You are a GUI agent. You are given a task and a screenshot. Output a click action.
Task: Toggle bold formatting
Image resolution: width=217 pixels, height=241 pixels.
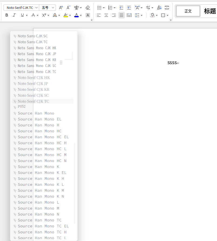6,15
